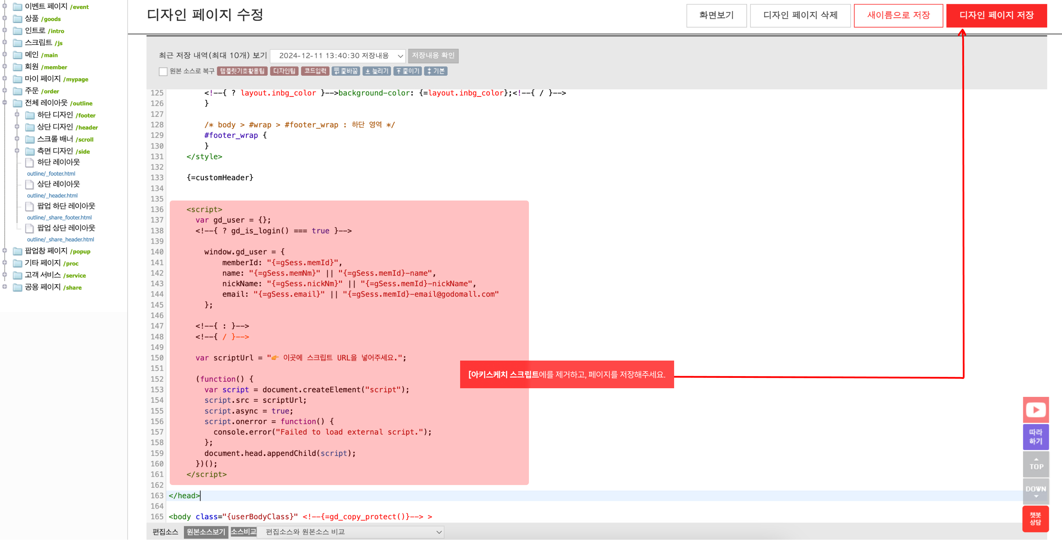
Task: Click the 늘리기 toolbar icon
Action: click(x=378, y=72)
